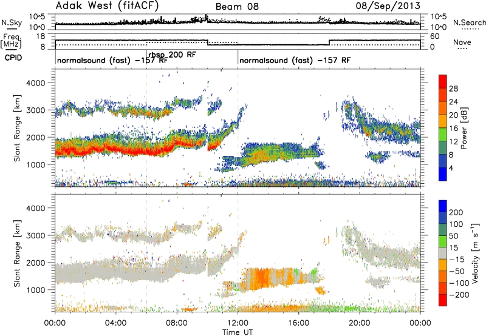Click the blue swatch at Power colorbar bottom

tap(443, 174)
